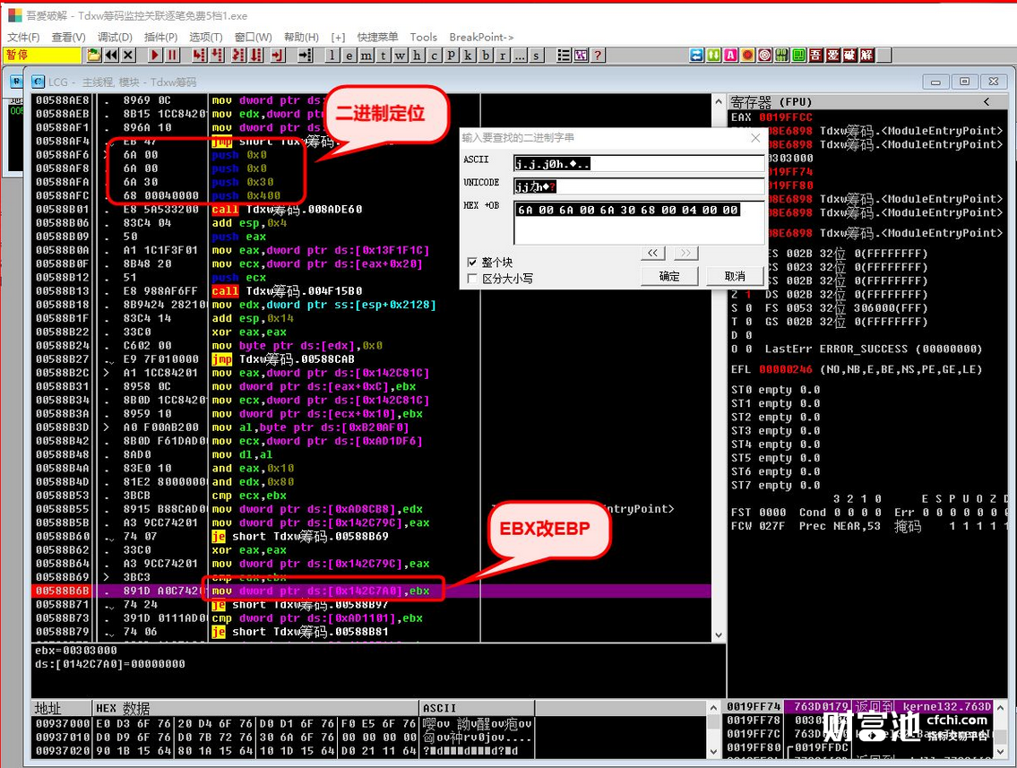Open Memory map with 'm' button

click(366, 56)
